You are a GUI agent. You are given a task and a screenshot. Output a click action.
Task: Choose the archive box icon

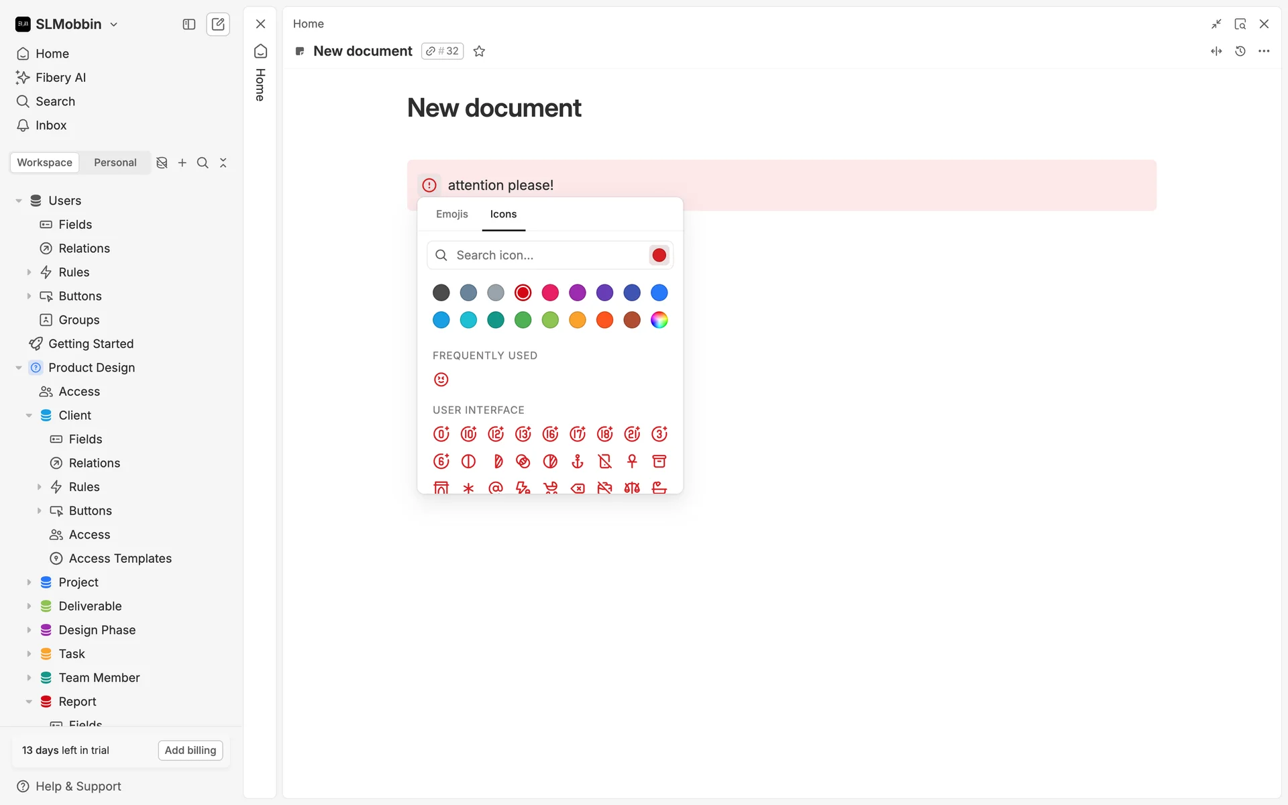point(659,462)
